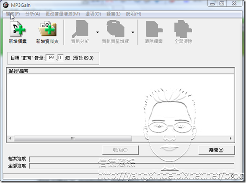Click the 新增資料夾 add folder icon
The image size is (246, 183).
[x=47, y=29]
